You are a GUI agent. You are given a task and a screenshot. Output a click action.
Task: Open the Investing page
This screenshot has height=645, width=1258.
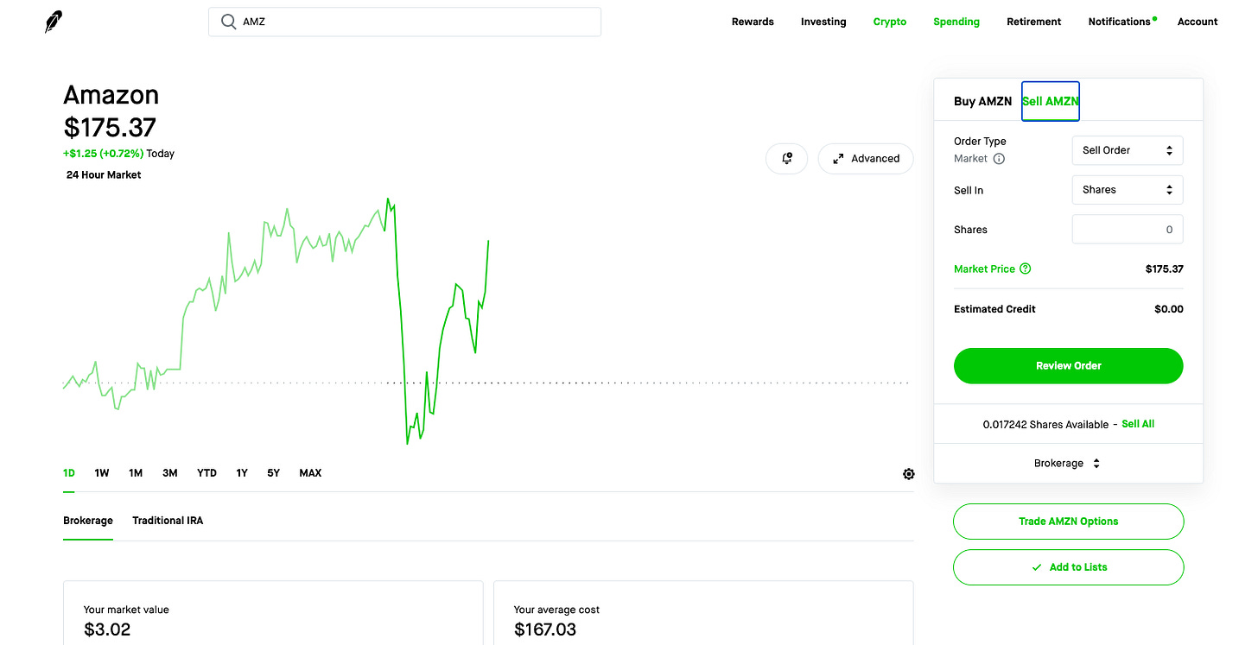(823, 22)
